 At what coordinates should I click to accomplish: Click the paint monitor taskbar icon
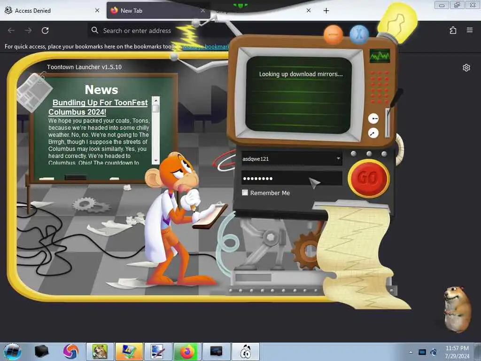158,352
